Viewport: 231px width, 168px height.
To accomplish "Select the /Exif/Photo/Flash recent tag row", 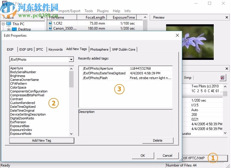I will click(126, 78).
